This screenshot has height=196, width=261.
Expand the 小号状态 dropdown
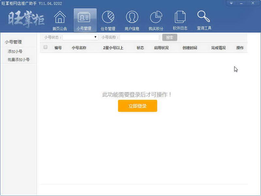[80, 37]
